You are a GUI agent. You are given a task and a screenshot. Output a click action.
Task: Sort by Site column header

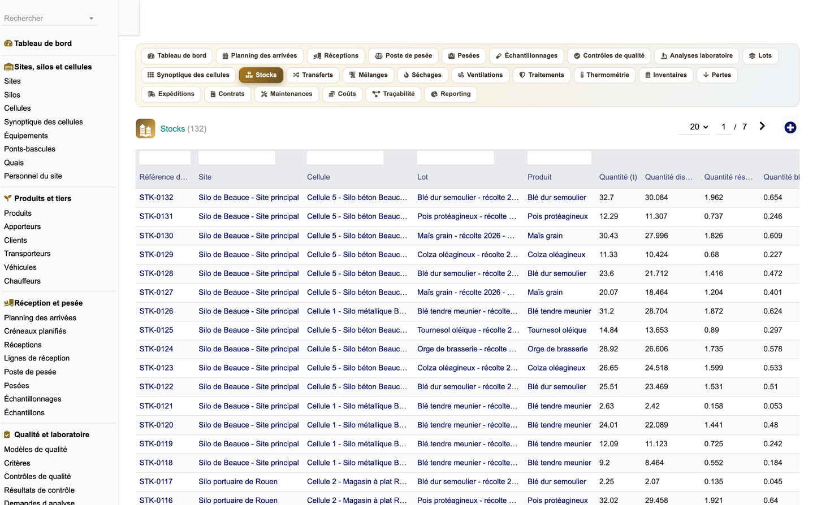[205, 177]
